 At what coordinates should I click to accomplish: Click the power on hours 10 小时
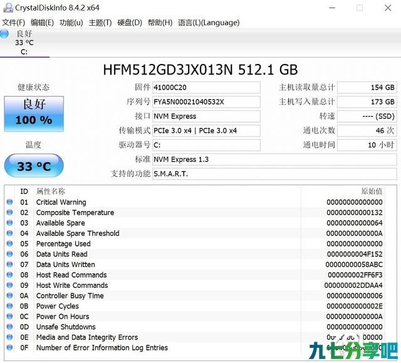[367, 145]
